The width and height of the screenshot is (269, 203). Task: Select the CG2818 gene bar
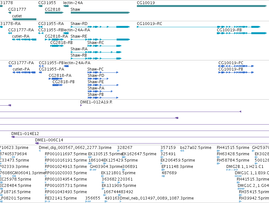point(54,13)
